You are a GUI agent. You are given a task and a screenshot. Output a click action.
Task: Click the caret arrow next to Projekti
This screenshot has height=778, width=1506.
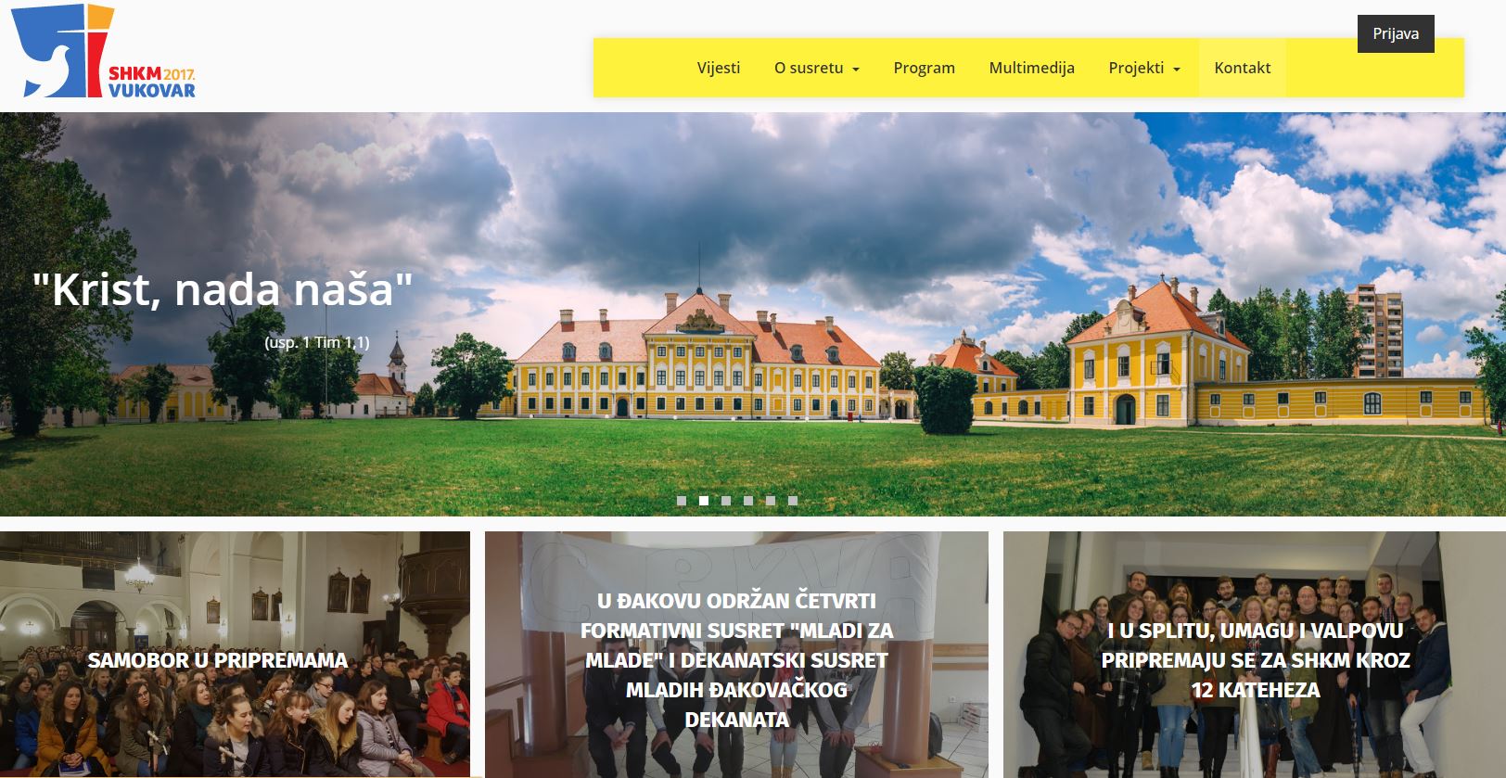[1176, 70]
